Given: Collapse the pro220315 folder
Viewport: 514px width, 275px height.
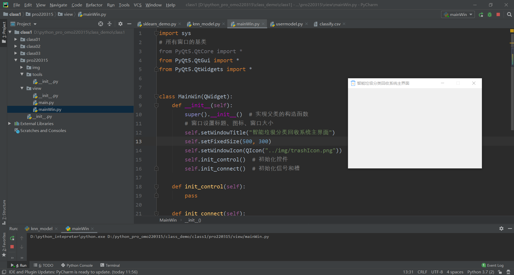Looking at the screenshot, I should click(x=16, y=60).
